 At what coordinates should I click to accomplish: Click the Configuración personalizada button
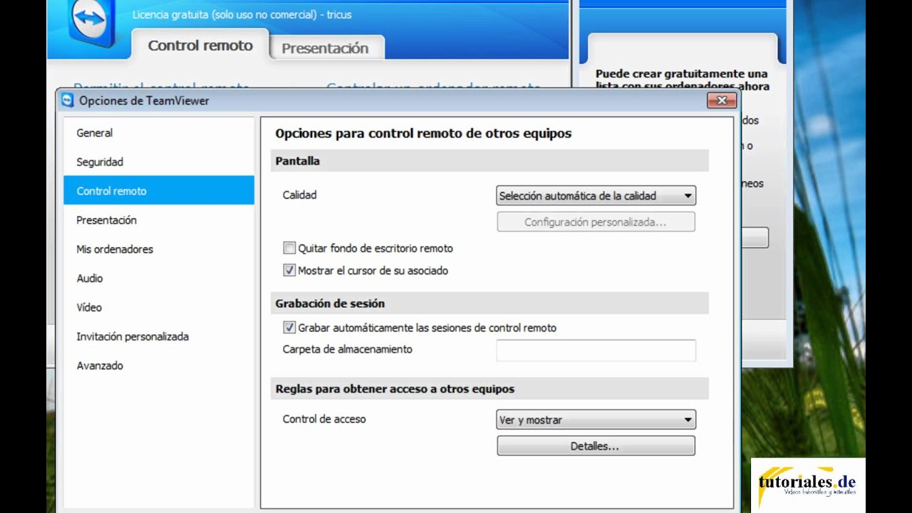pos(596,222)
